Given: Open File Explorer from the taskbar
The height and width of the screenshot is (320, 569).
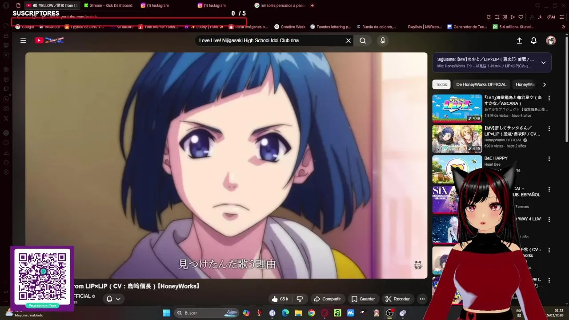Looking at the screenshot, I should click(x=298, y=313).
